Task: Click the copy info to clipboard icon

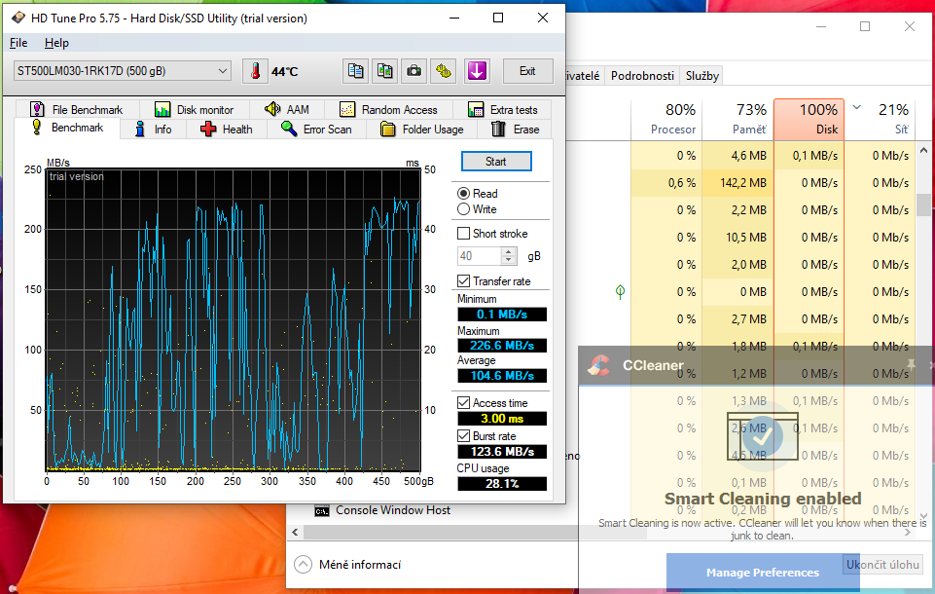Action: [355, 71]
